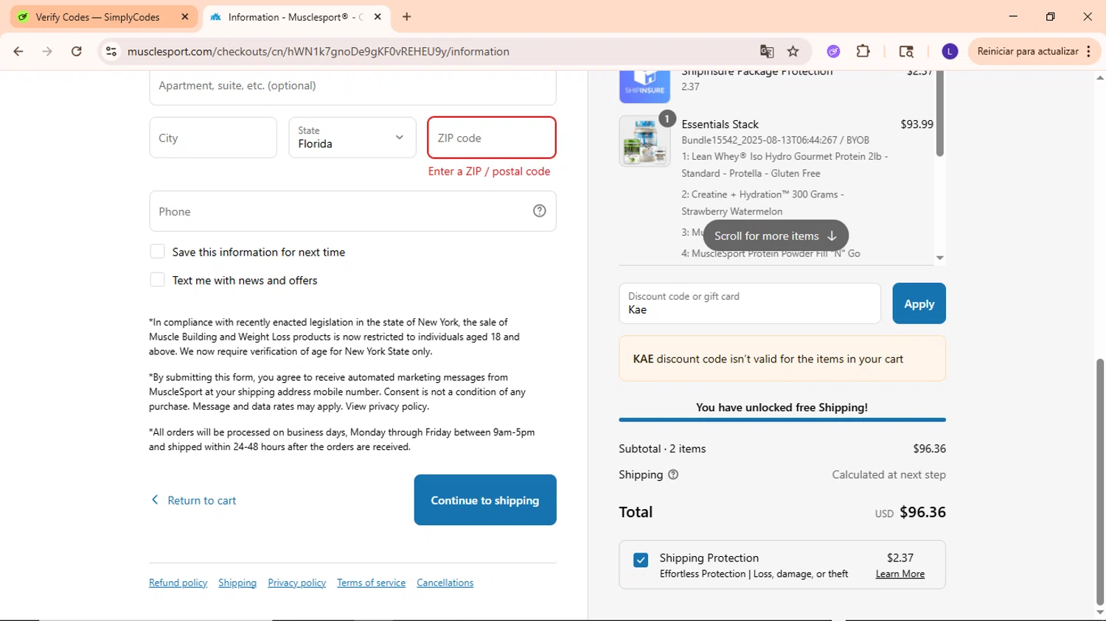Reload the checkout page
Image resolution: width=1106 pixels, height=621 pixels.
coord(77,52)
